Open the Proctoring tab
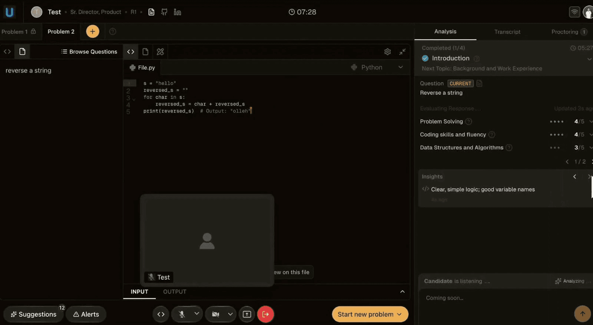 (x=569, y=32)
